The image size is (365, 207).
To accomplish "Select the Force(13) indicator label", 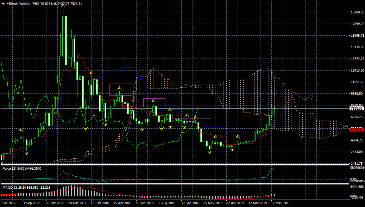I will point(22,168).
